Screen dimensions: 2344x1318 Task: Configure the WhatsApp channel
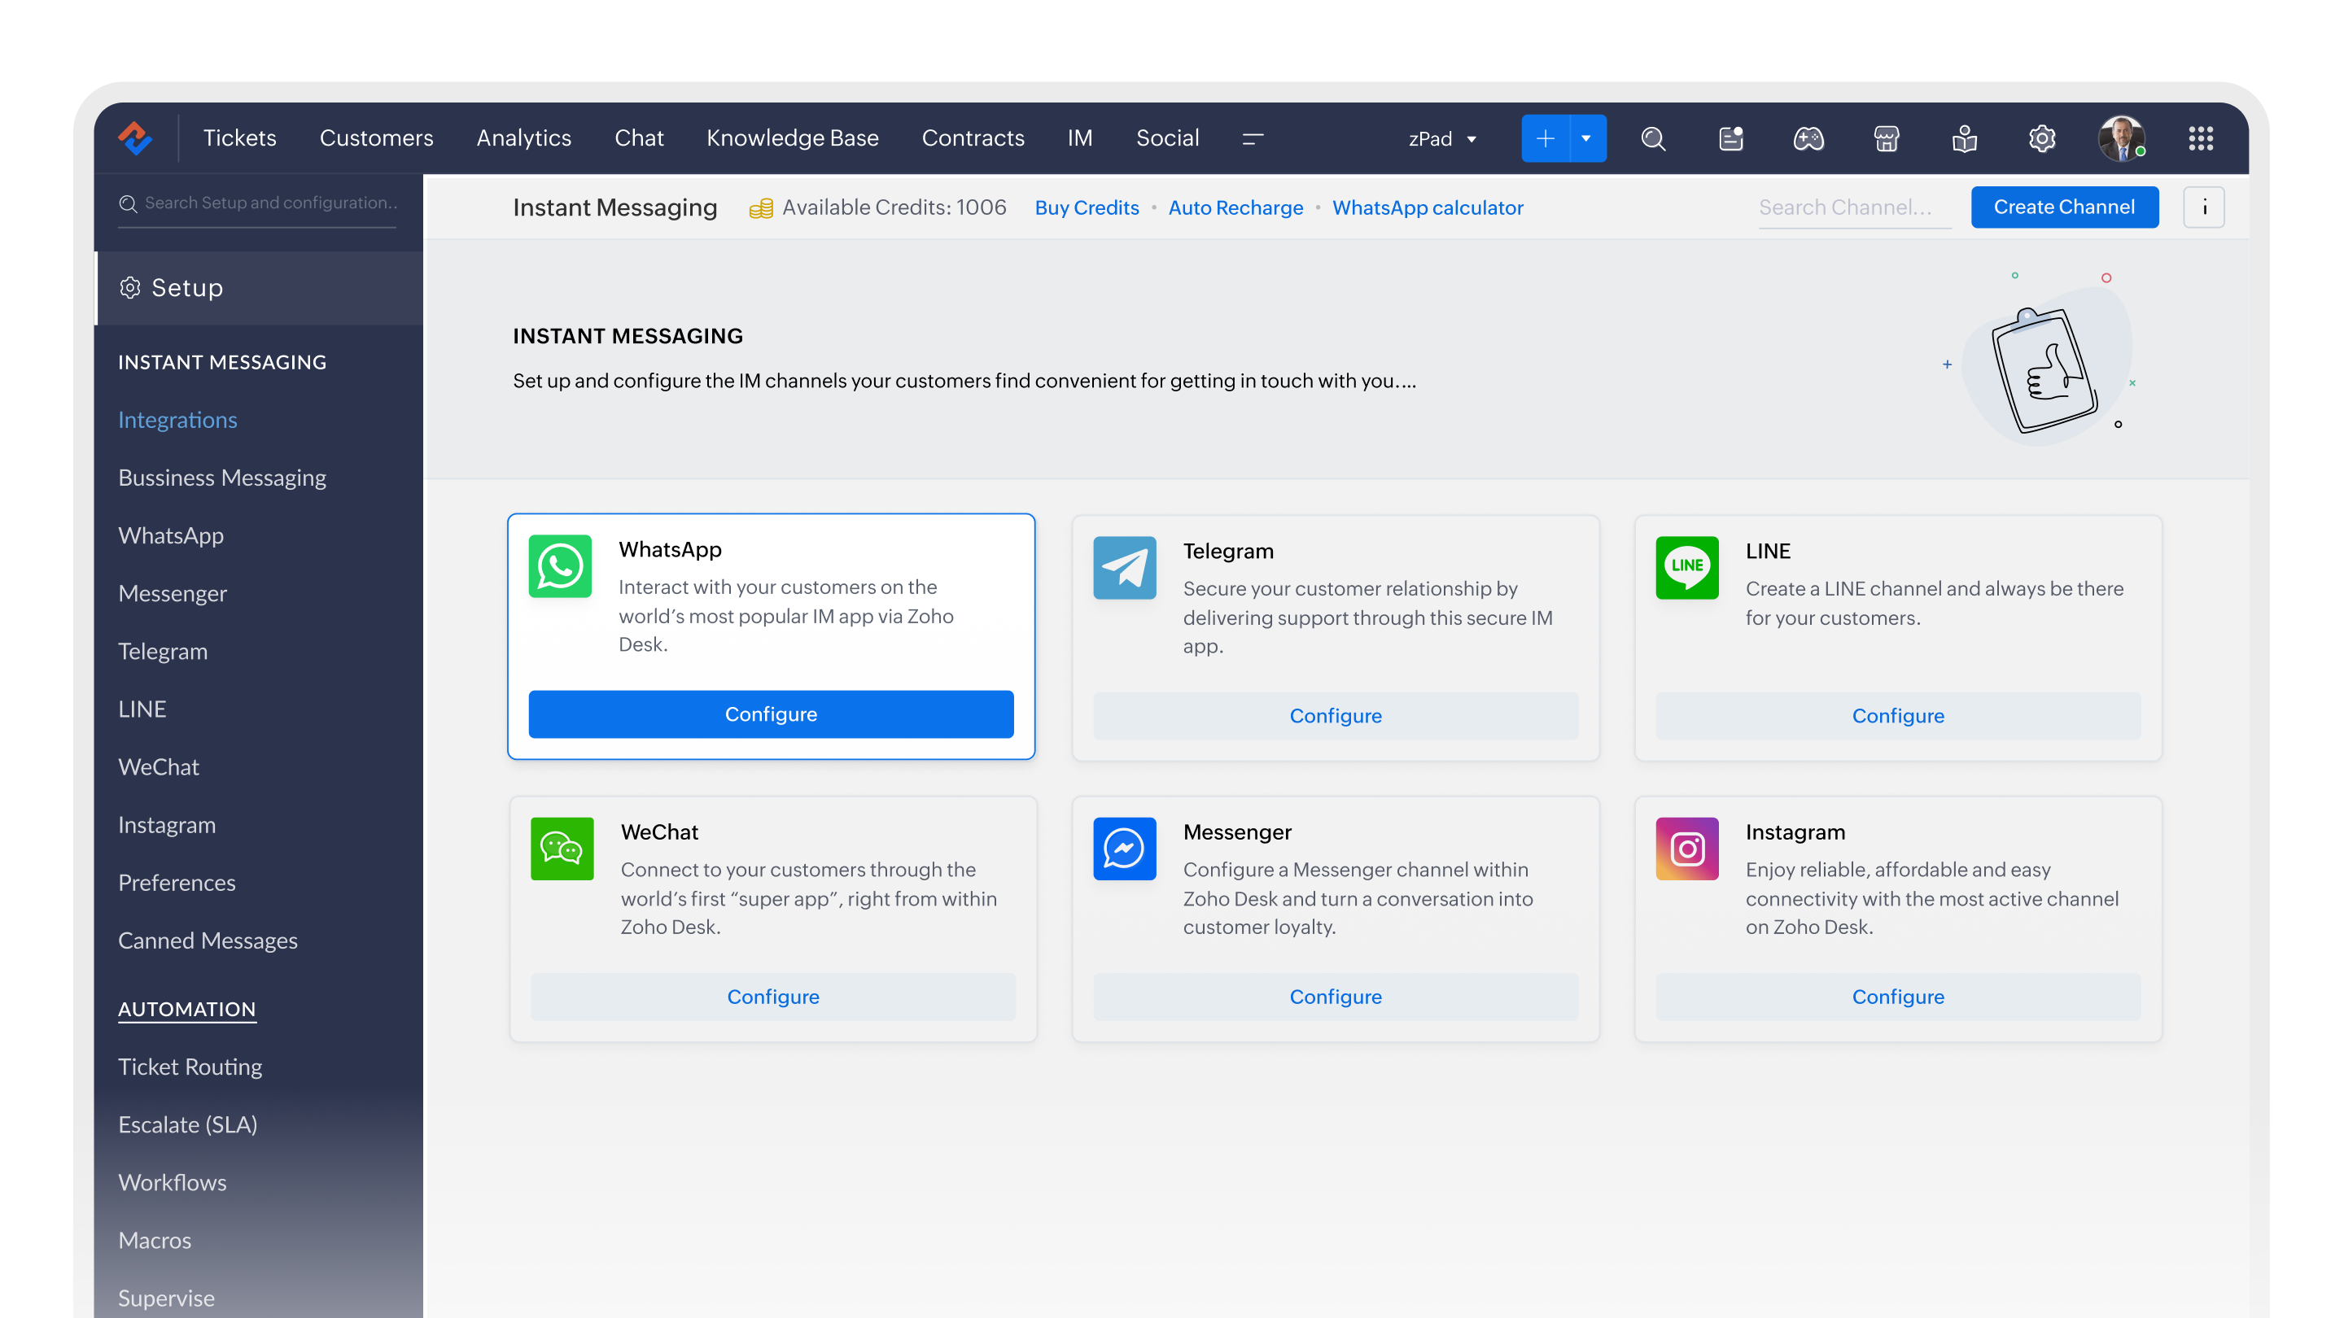point(771,714)
